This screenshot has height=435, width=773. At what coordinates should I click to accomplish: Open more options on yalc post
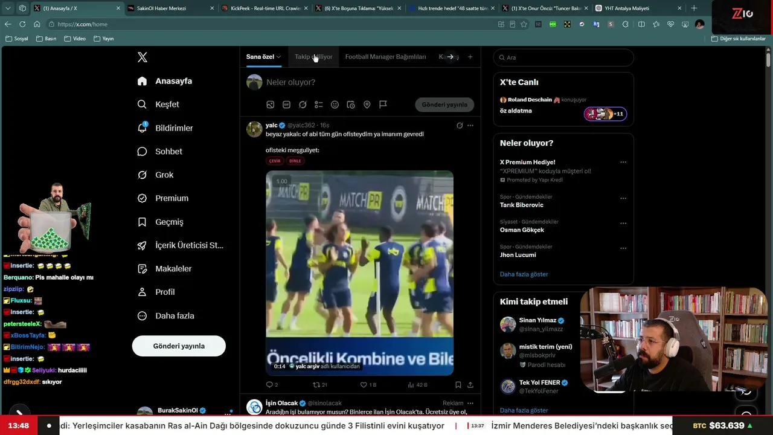[x=470, y=126]
